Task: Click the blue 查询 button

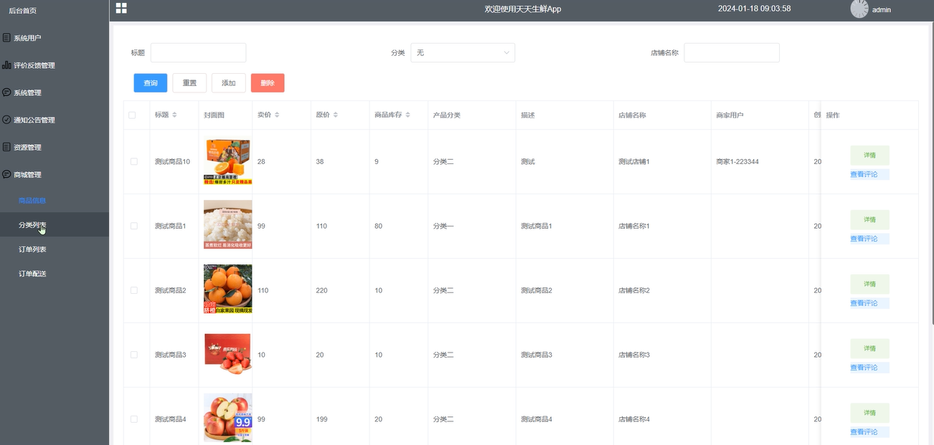Action: (x=151, y=83)
